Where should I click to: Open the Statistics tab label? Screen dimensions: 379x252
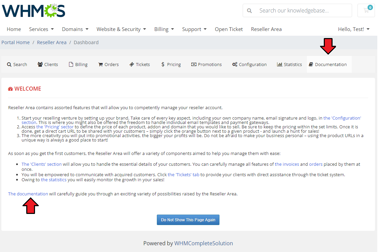293,65
